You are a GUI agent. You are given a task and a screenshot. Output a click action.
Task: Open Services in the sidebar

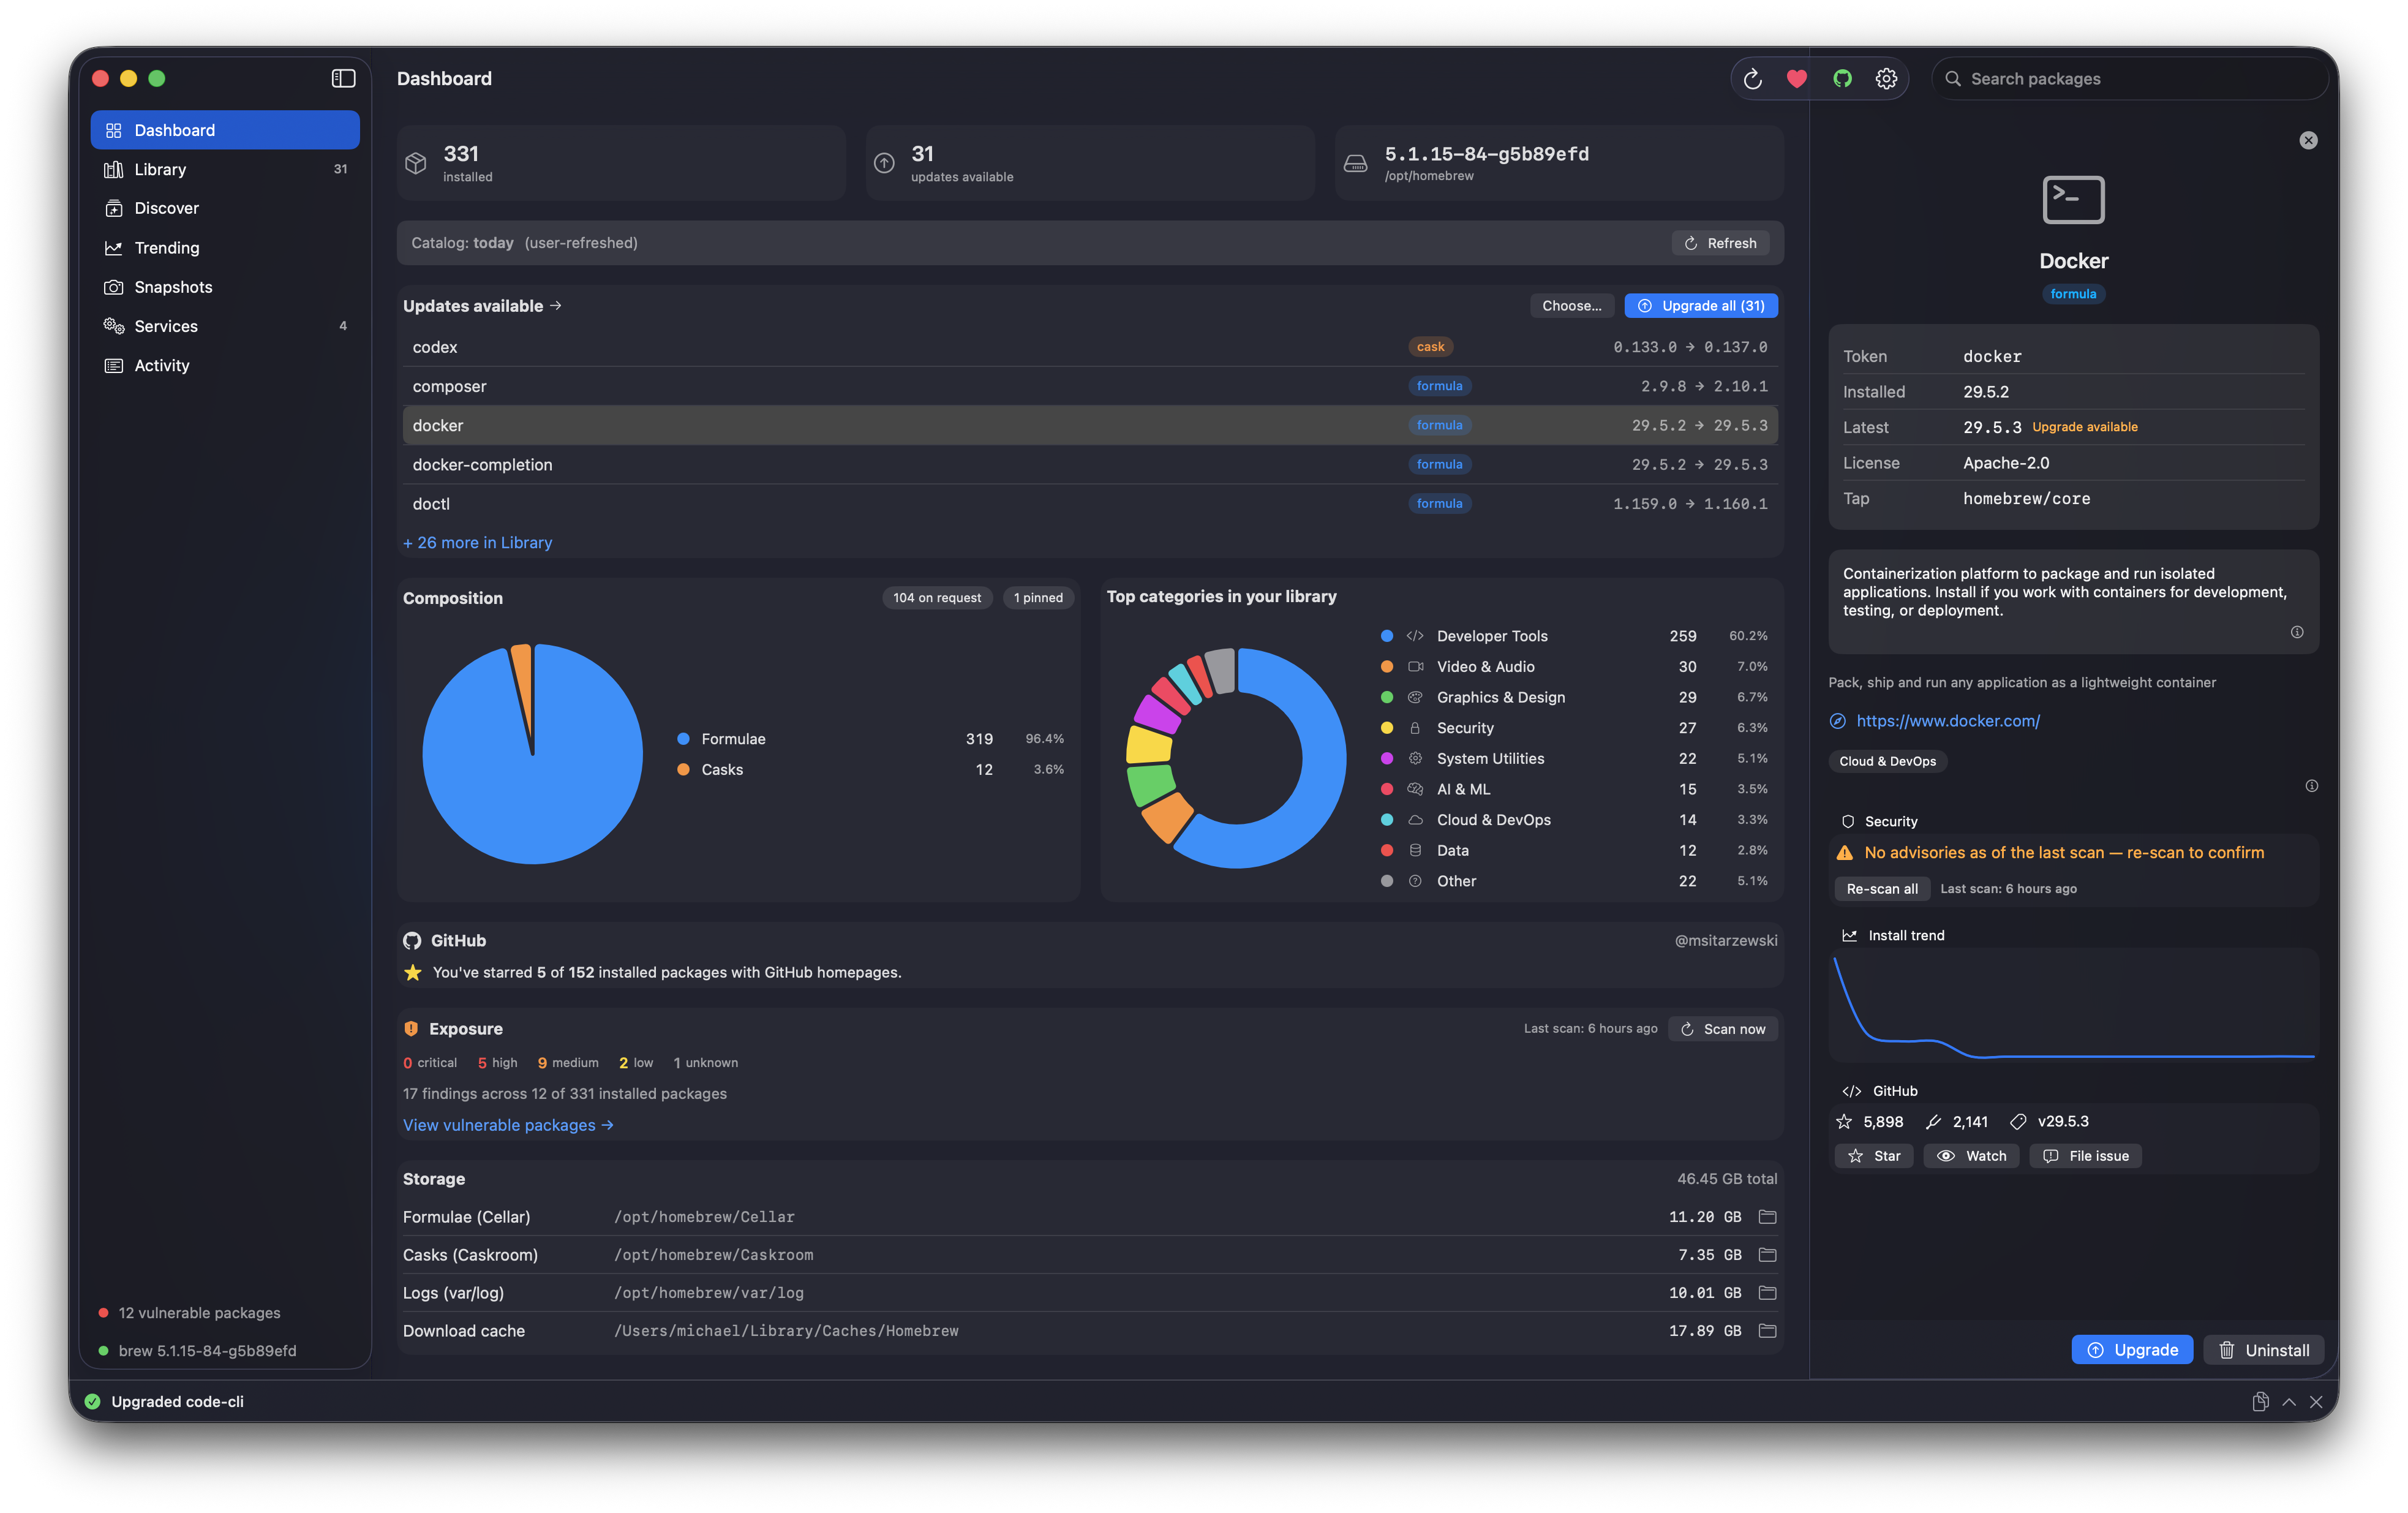(x=225, y=326)
